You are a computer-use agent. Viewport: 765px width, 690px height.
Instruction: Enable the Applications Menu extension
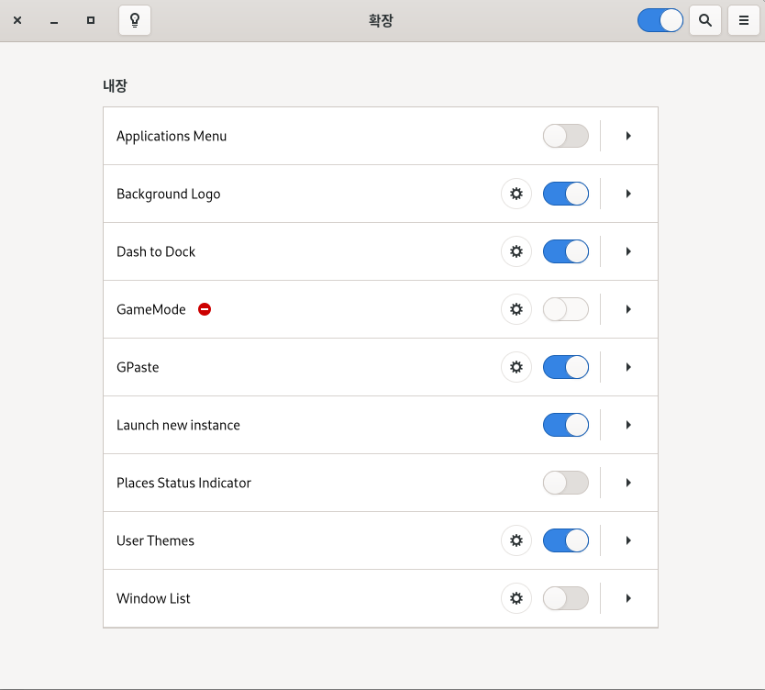[x=565, y=136]
